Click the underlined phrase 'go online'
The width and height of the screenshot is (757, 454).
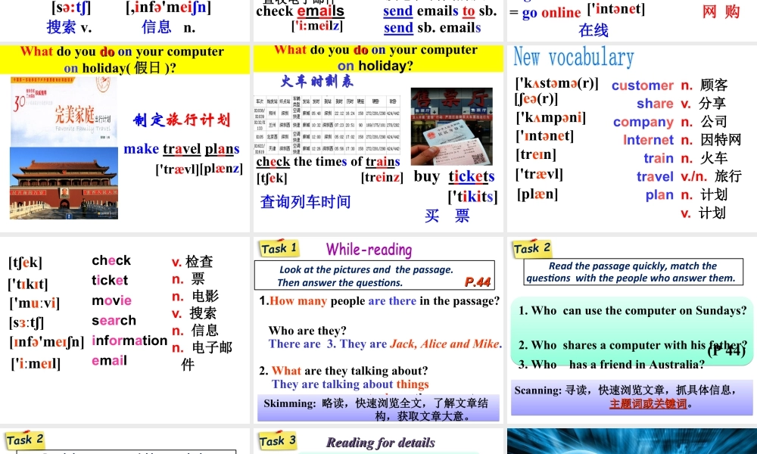(550, 12)
